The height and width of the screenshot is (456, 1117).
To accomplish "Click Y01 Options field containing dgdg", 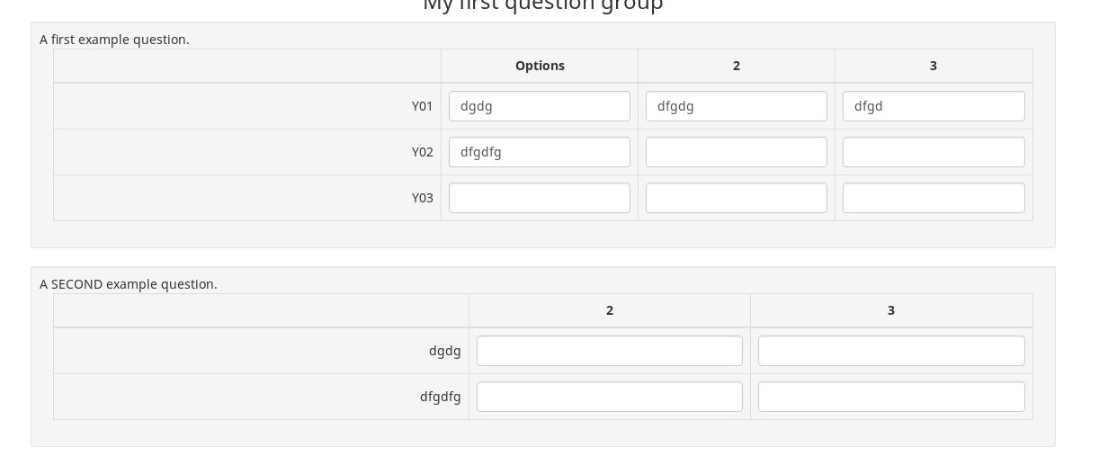I will click(539, 106).
